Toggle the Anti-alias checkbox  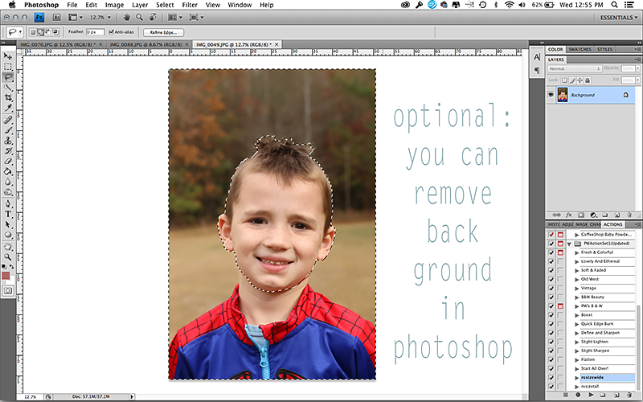click(x=111, y=32)
